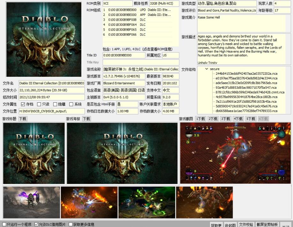Click the large game icon image
The image size is (293, 227).
click(44, 39)
